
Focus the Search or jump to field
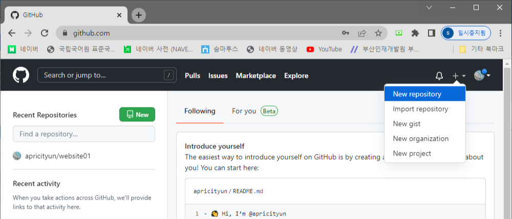pos(107,75)
